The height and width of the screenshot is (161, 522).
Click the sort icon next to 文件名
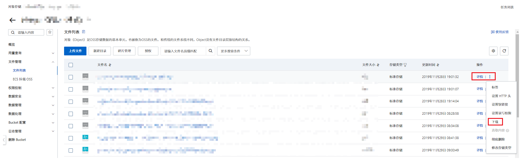(110, 65)
